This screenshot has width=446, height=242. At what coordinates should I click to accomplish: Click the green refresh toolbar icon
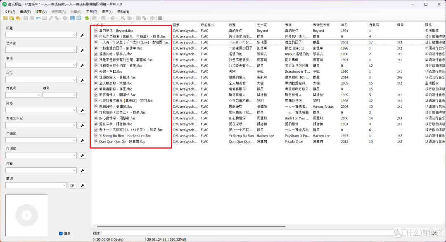click(87, 18)
